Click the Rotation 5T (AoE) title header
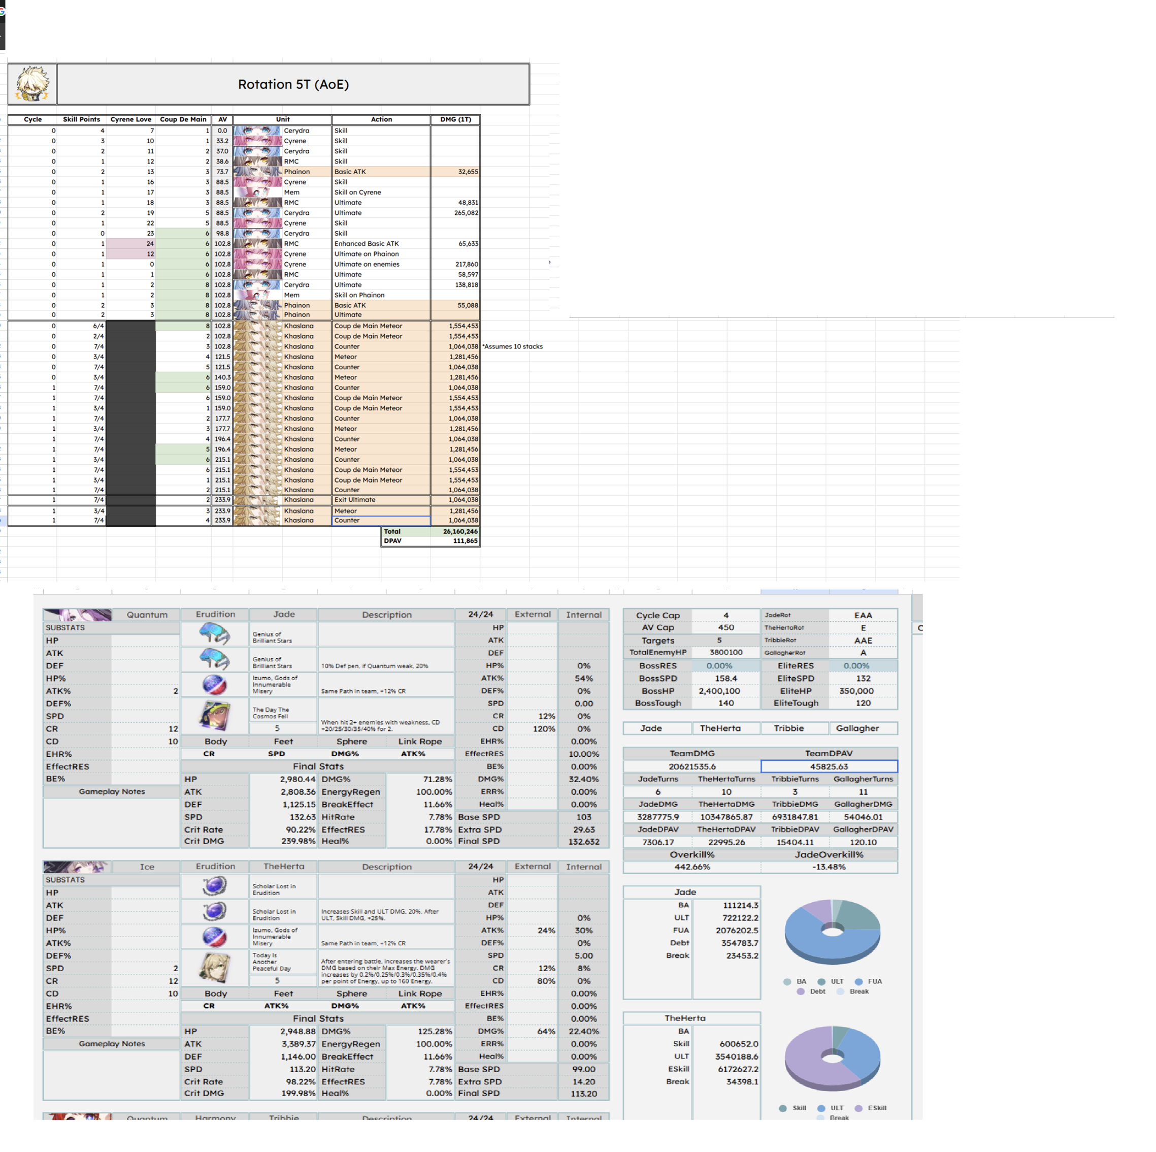Viewport: 1156px width, 1152px height. click(x=293, y=84)
